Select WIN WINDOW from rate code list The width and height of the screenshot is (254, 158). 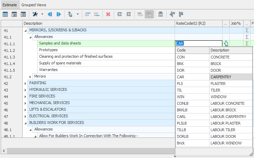pyautogui.click(x=214, y=97)
